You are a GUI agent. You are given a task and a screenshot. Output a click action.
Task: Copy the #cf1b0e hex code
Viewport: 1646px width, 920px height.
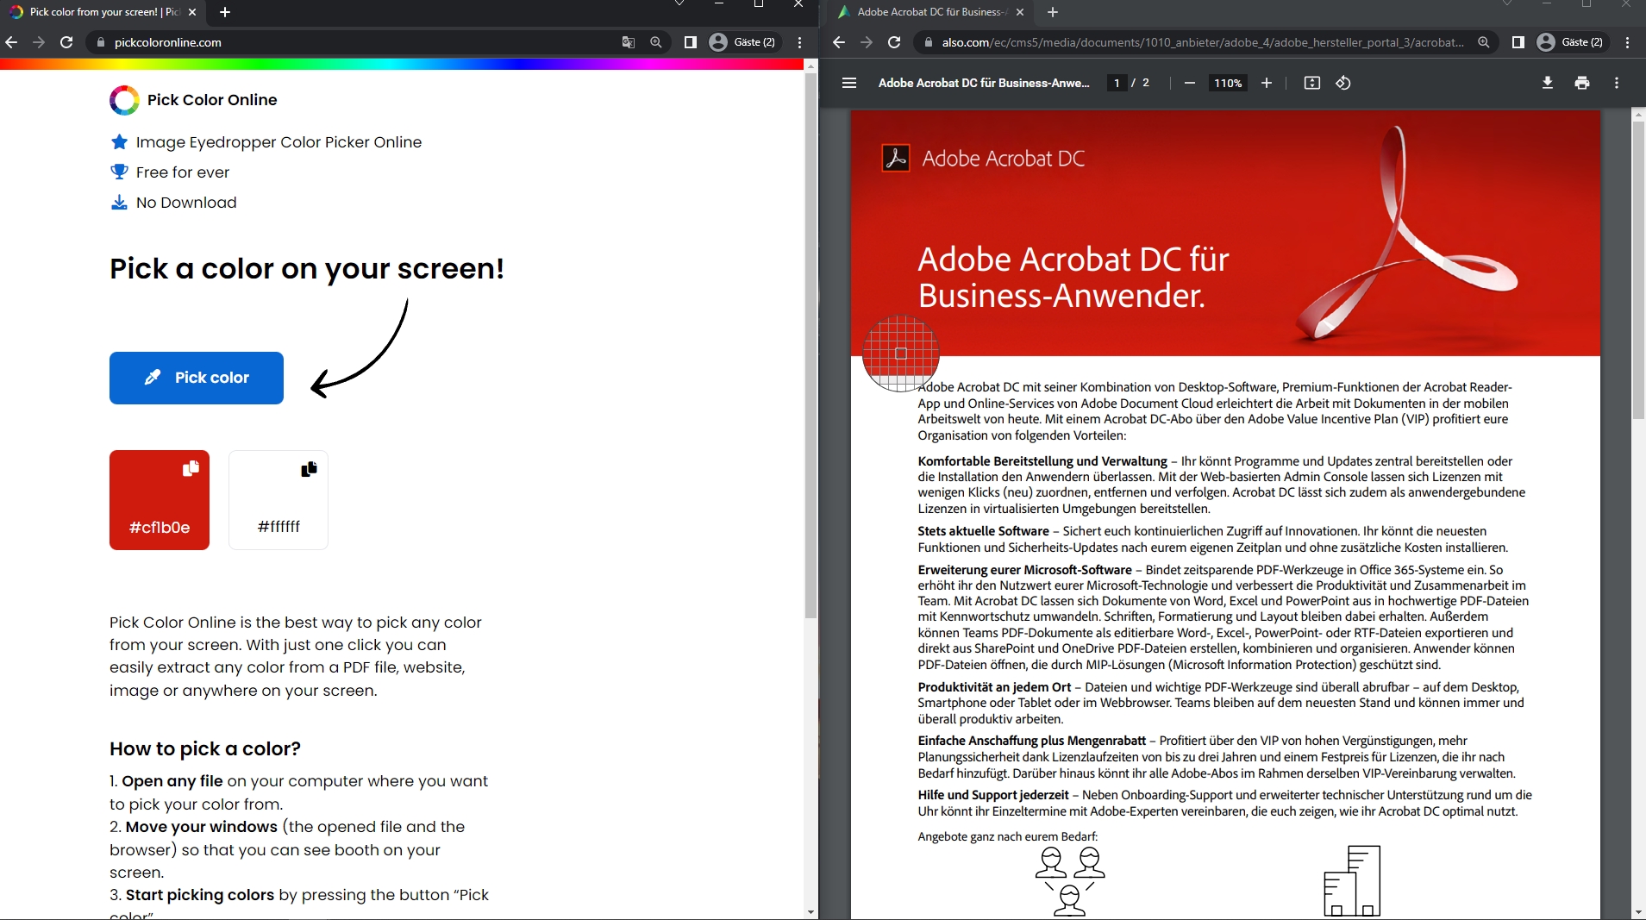tap(191, 469)
